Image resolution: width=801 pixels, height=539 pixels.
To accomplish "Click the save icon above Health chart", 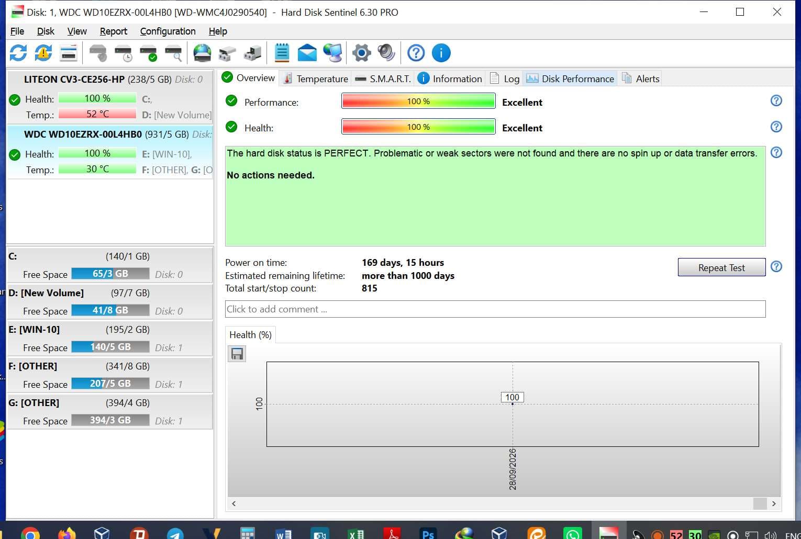I will 237,354.
